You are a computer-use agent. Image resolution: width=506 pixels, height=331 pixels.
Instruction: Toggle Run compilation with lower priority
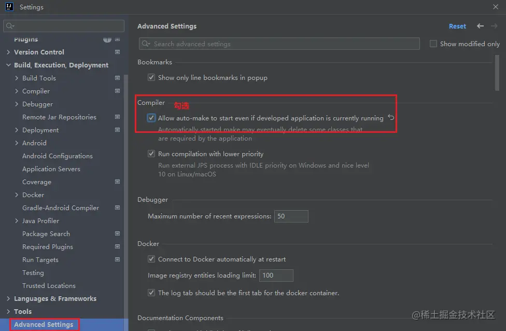click(x=151, y=154)
